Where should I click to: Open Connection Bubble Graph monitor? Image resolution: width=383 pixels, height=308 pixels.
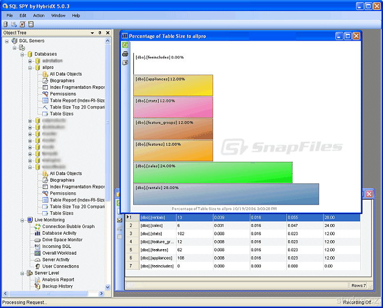(x=68, y=226)
